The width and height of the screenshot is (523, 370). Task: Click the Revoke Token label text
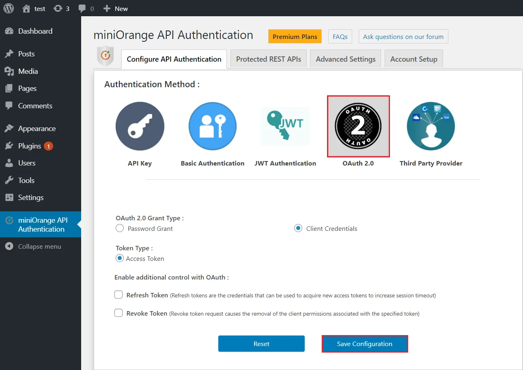[x=147, y=313]
